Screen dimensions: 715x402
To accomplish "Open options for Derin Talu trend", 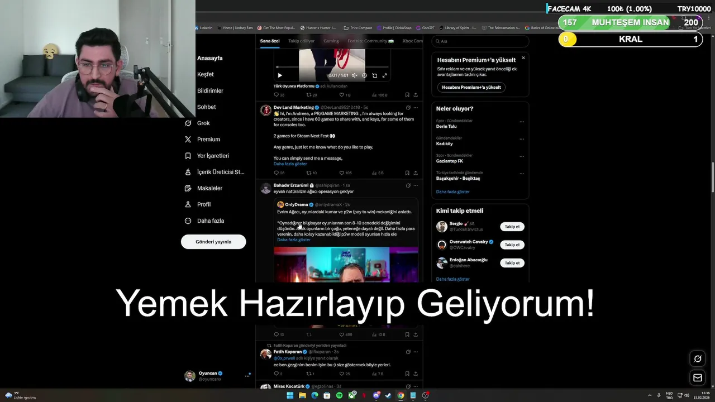I will click(521, 122).
